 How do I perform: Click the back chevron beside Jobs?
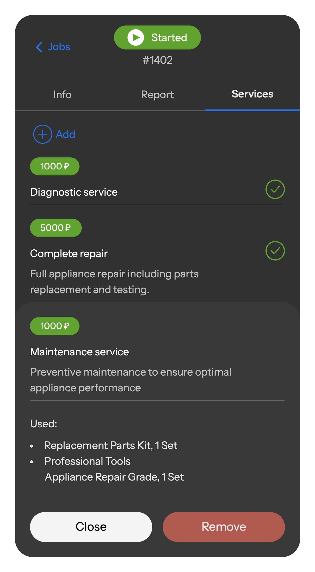pos(39,47)
